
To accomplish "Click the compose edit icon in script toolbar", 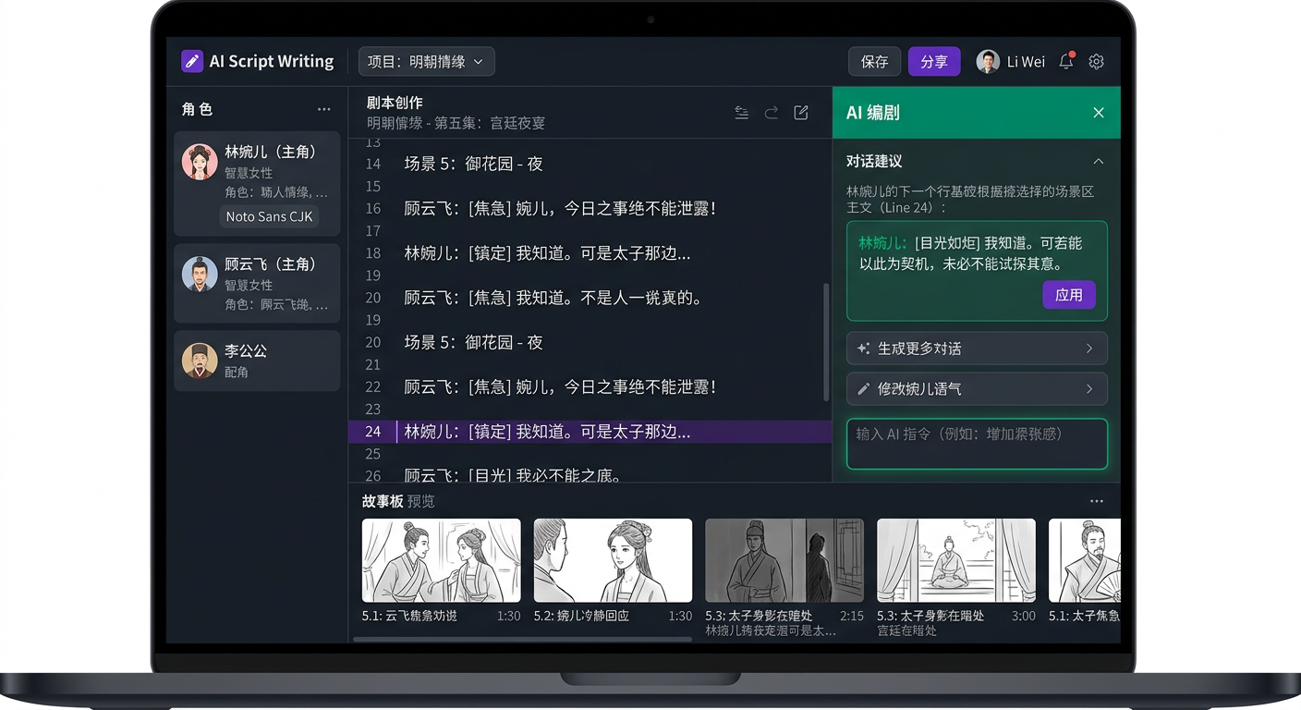I will coord(801,112).
